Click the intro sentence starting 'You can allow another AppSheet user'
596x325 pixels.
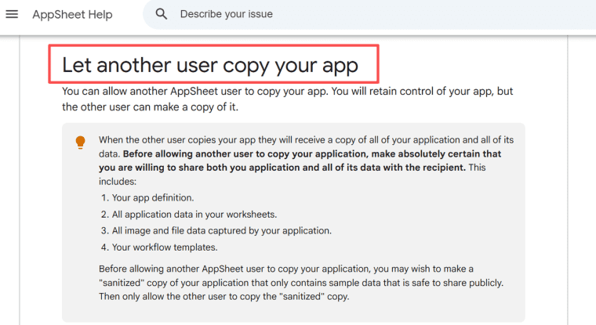[287, 99]
